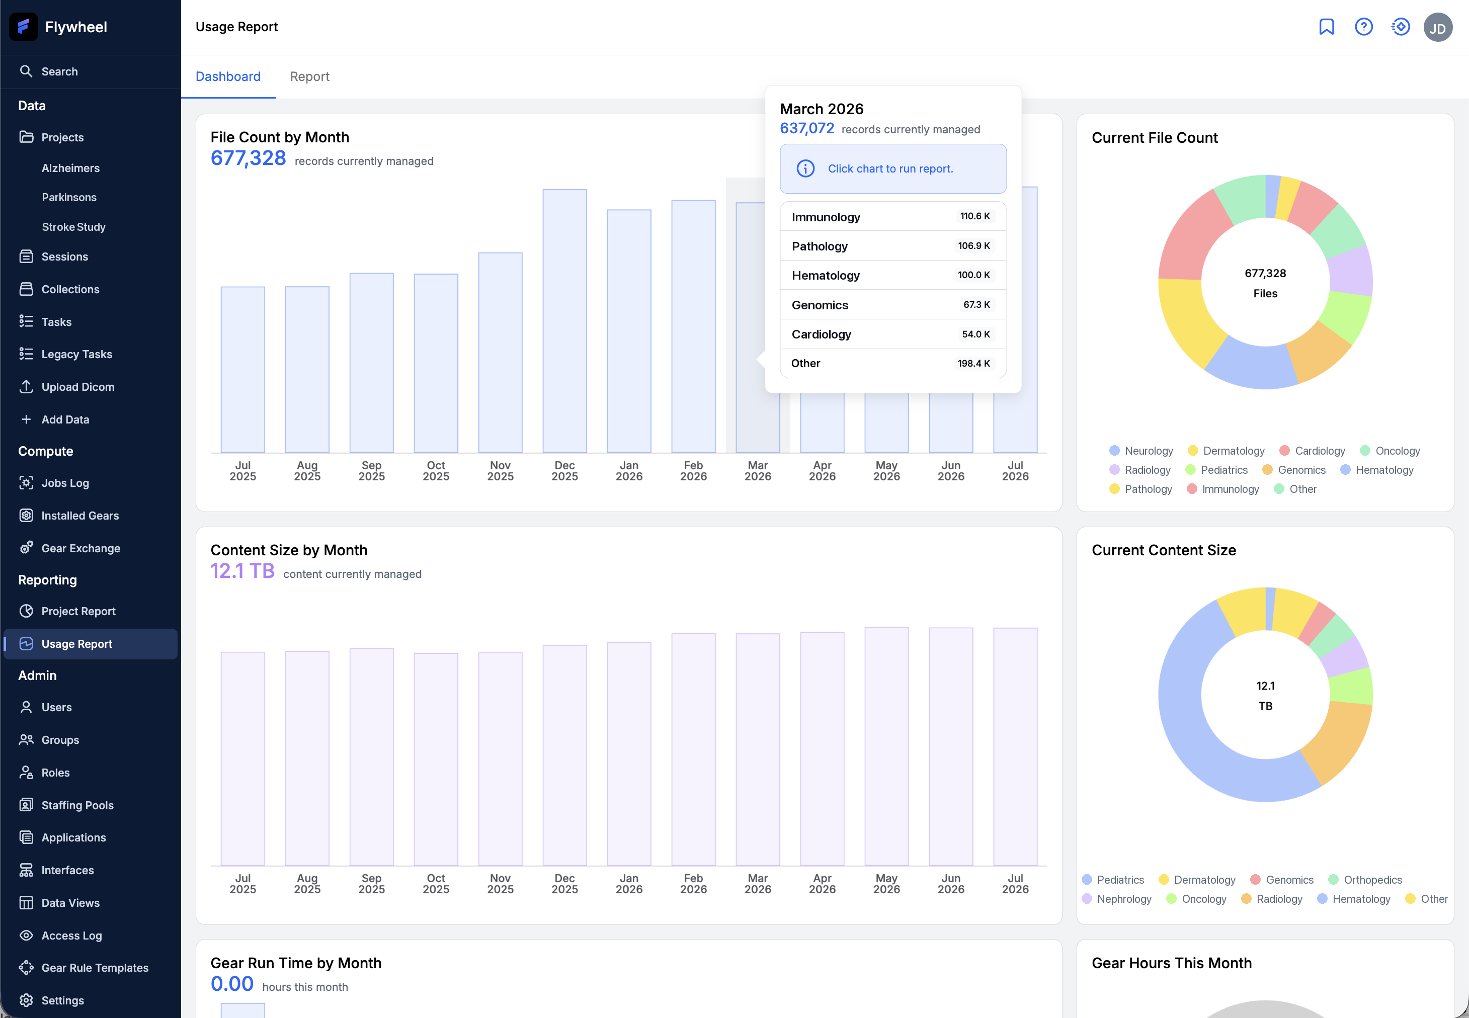Click the Upload Dicom arrow icon
The height and width of the screenshot is (1018, 1469).
click(x=26, y=387)
